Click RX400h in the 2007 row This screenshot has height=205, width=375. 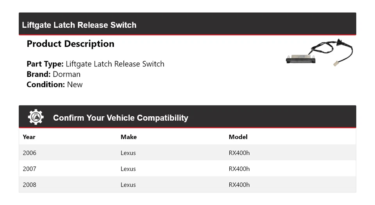239,169
